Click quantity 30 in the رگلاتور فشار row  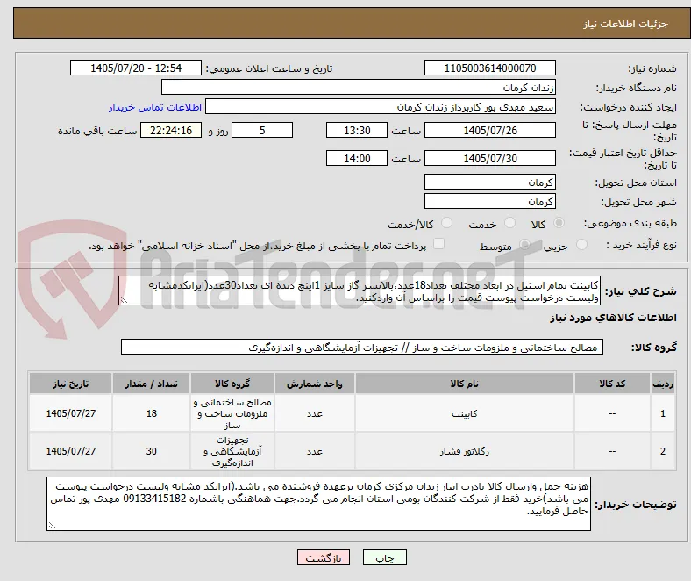point(151,451)
